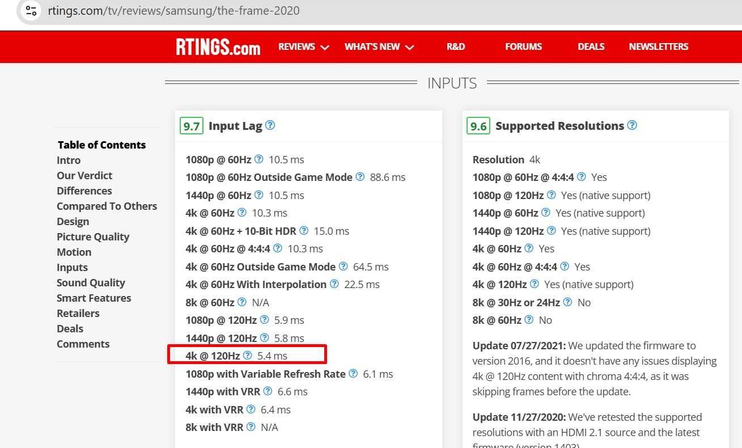Click help icon for 1080p @ 60Hz @ 4:4:4 resolution
742x448 pixels.
point(582,177)
